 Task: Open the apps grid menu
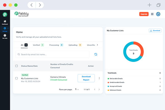(152, 14)
